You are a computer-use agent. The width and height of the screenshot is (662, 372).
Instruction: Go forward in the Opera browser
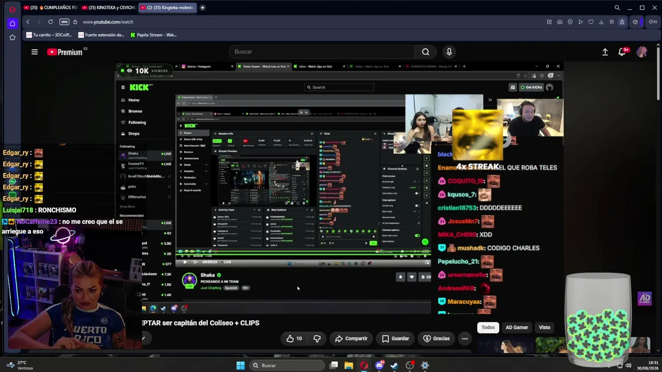pyautogui.click(x=39, y=22)
